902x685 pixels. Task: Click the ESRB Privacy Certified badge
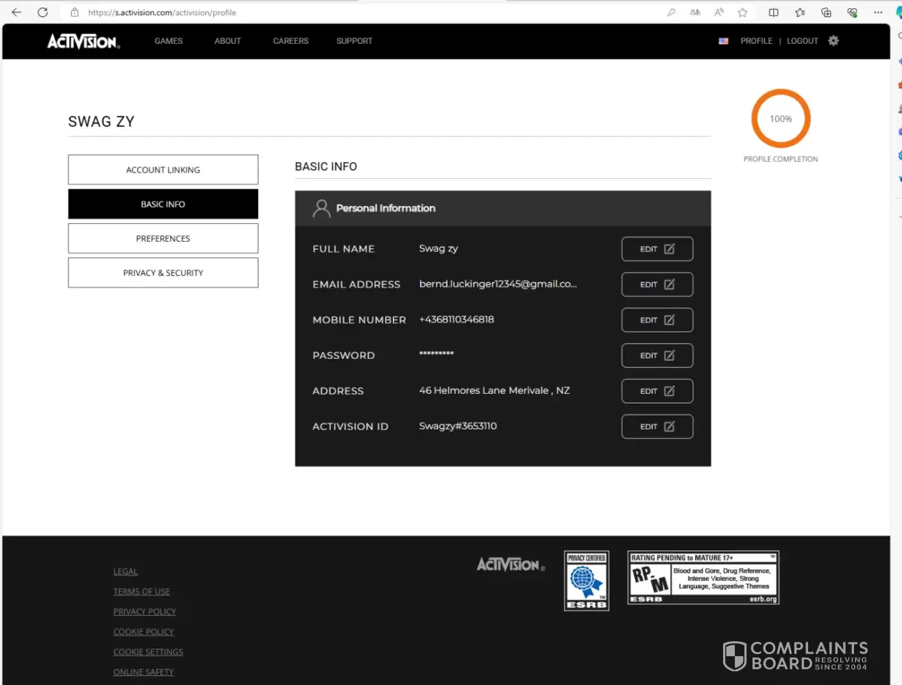click(586, 580)
